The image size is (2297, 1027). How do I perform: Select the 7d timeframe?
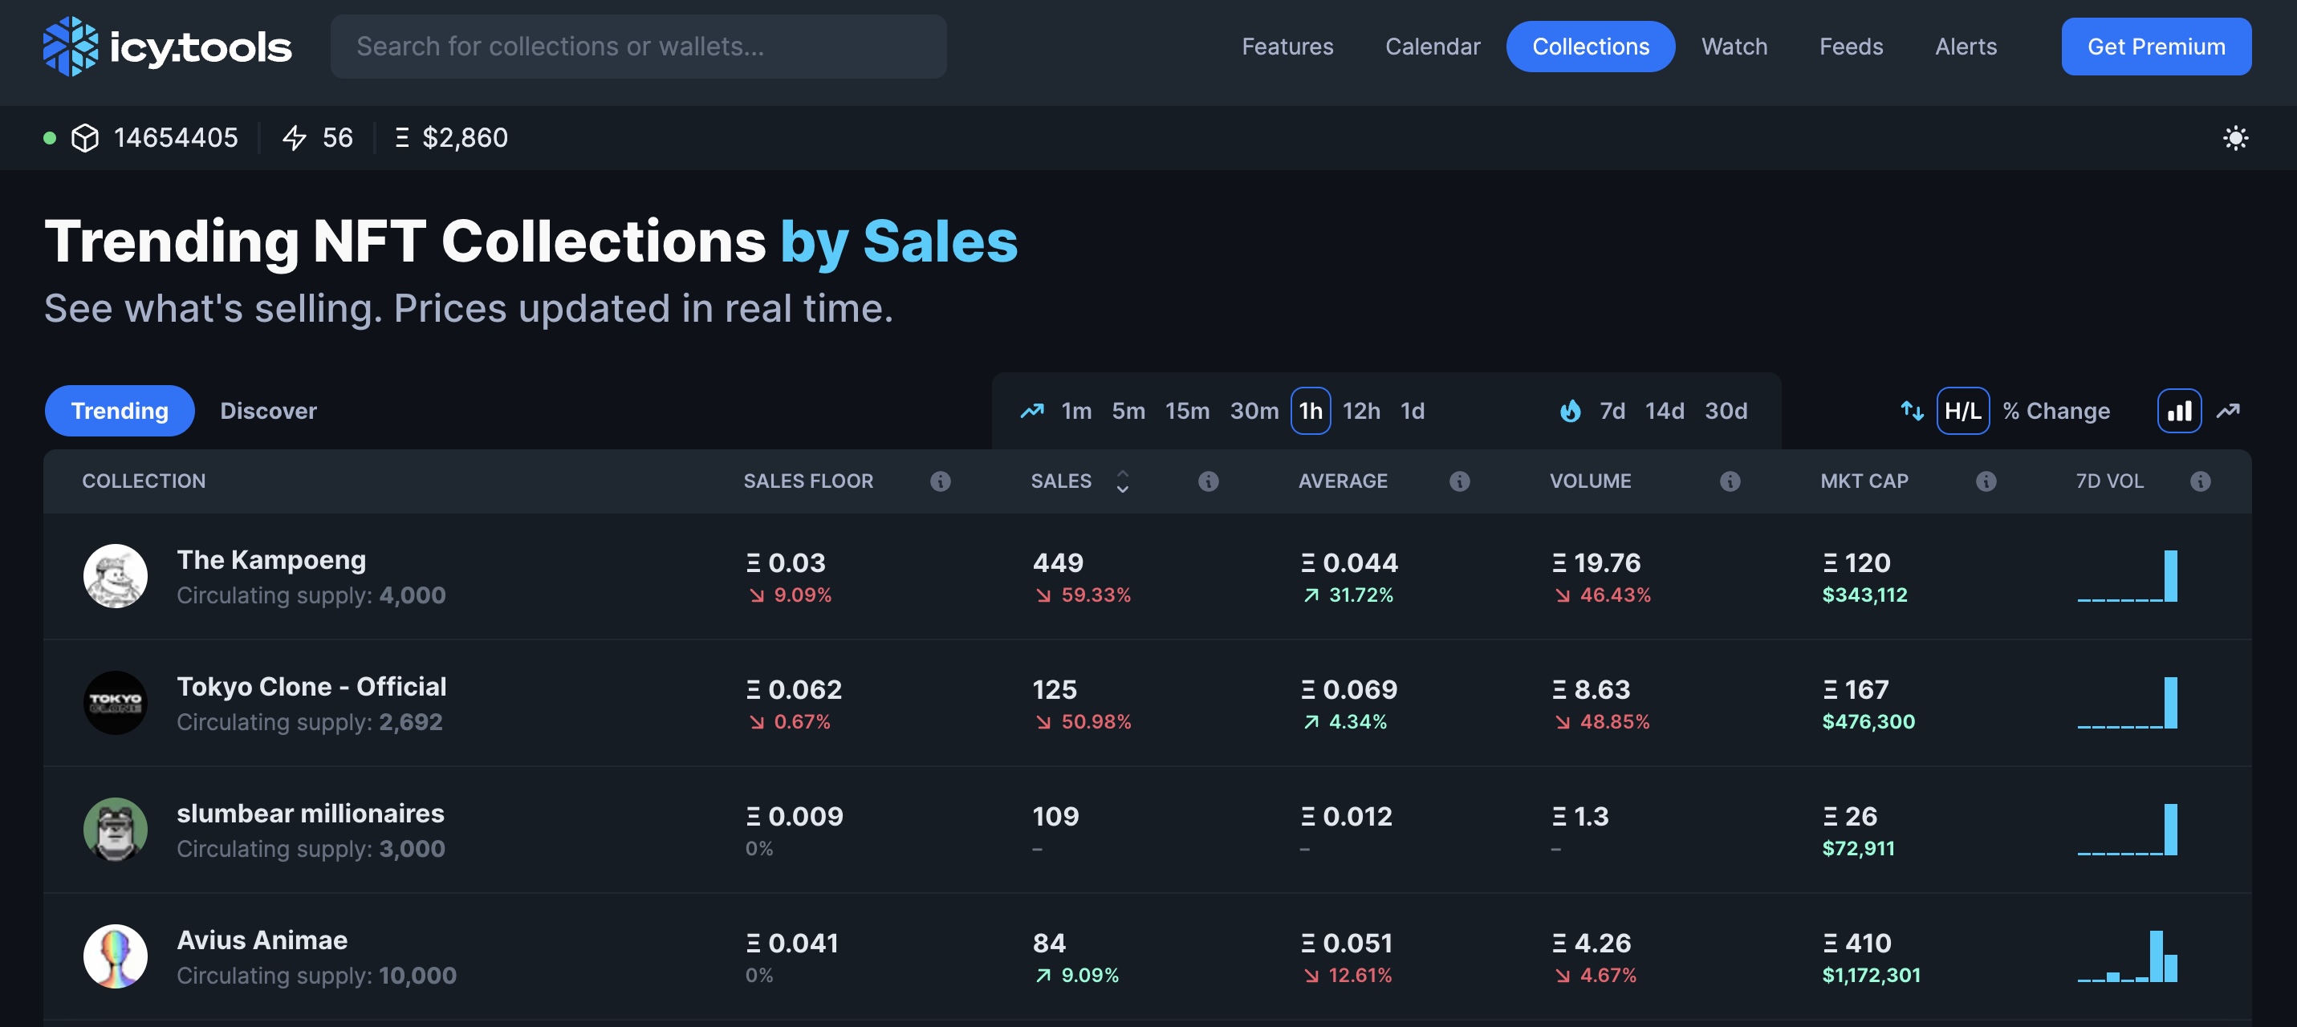[1612, 411]
